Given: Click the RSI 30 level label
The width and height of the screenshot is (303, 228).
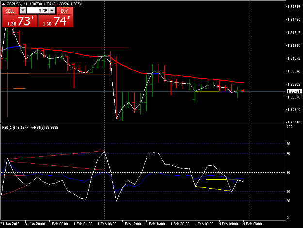Looking at the screenshot, I should coord(288,192).
